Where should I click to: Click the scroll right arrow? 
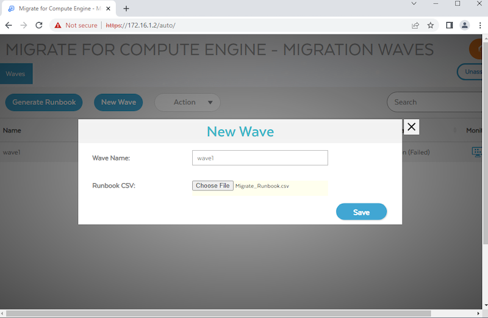coord(479,313)
